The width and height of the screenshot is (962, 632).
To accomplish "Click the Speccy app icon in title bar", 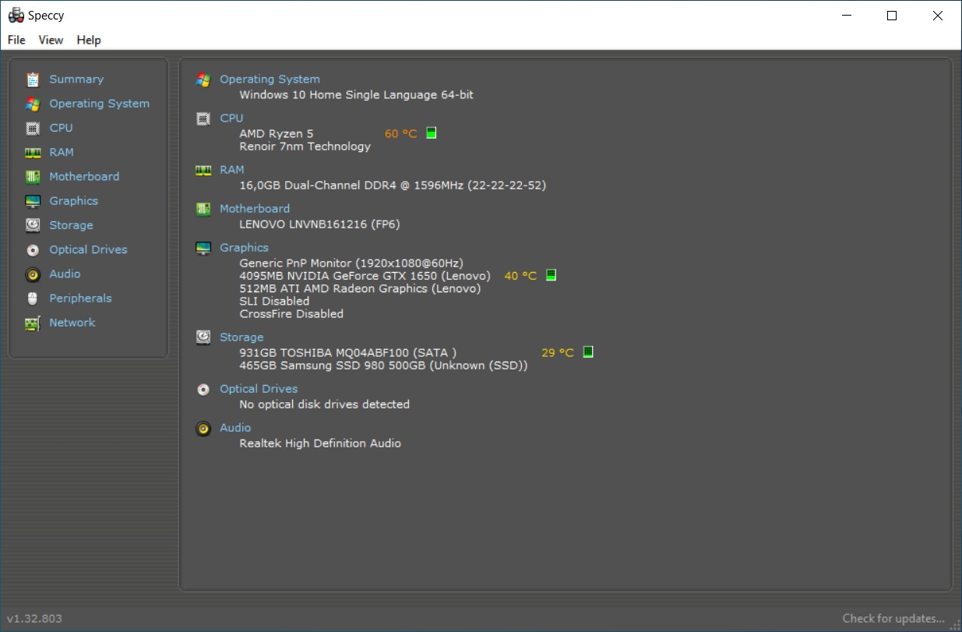I will [x=15, y=16].
